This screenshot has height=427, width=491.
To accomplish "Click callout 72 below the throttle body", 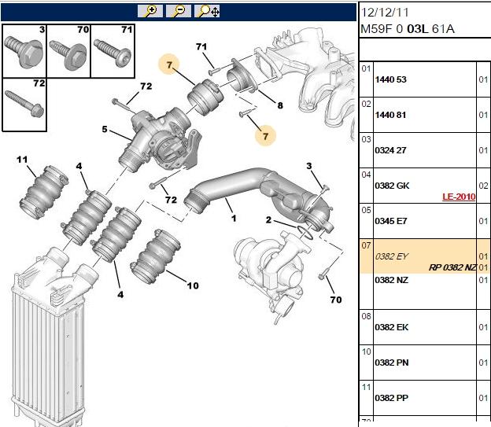I will coord(171,200).
